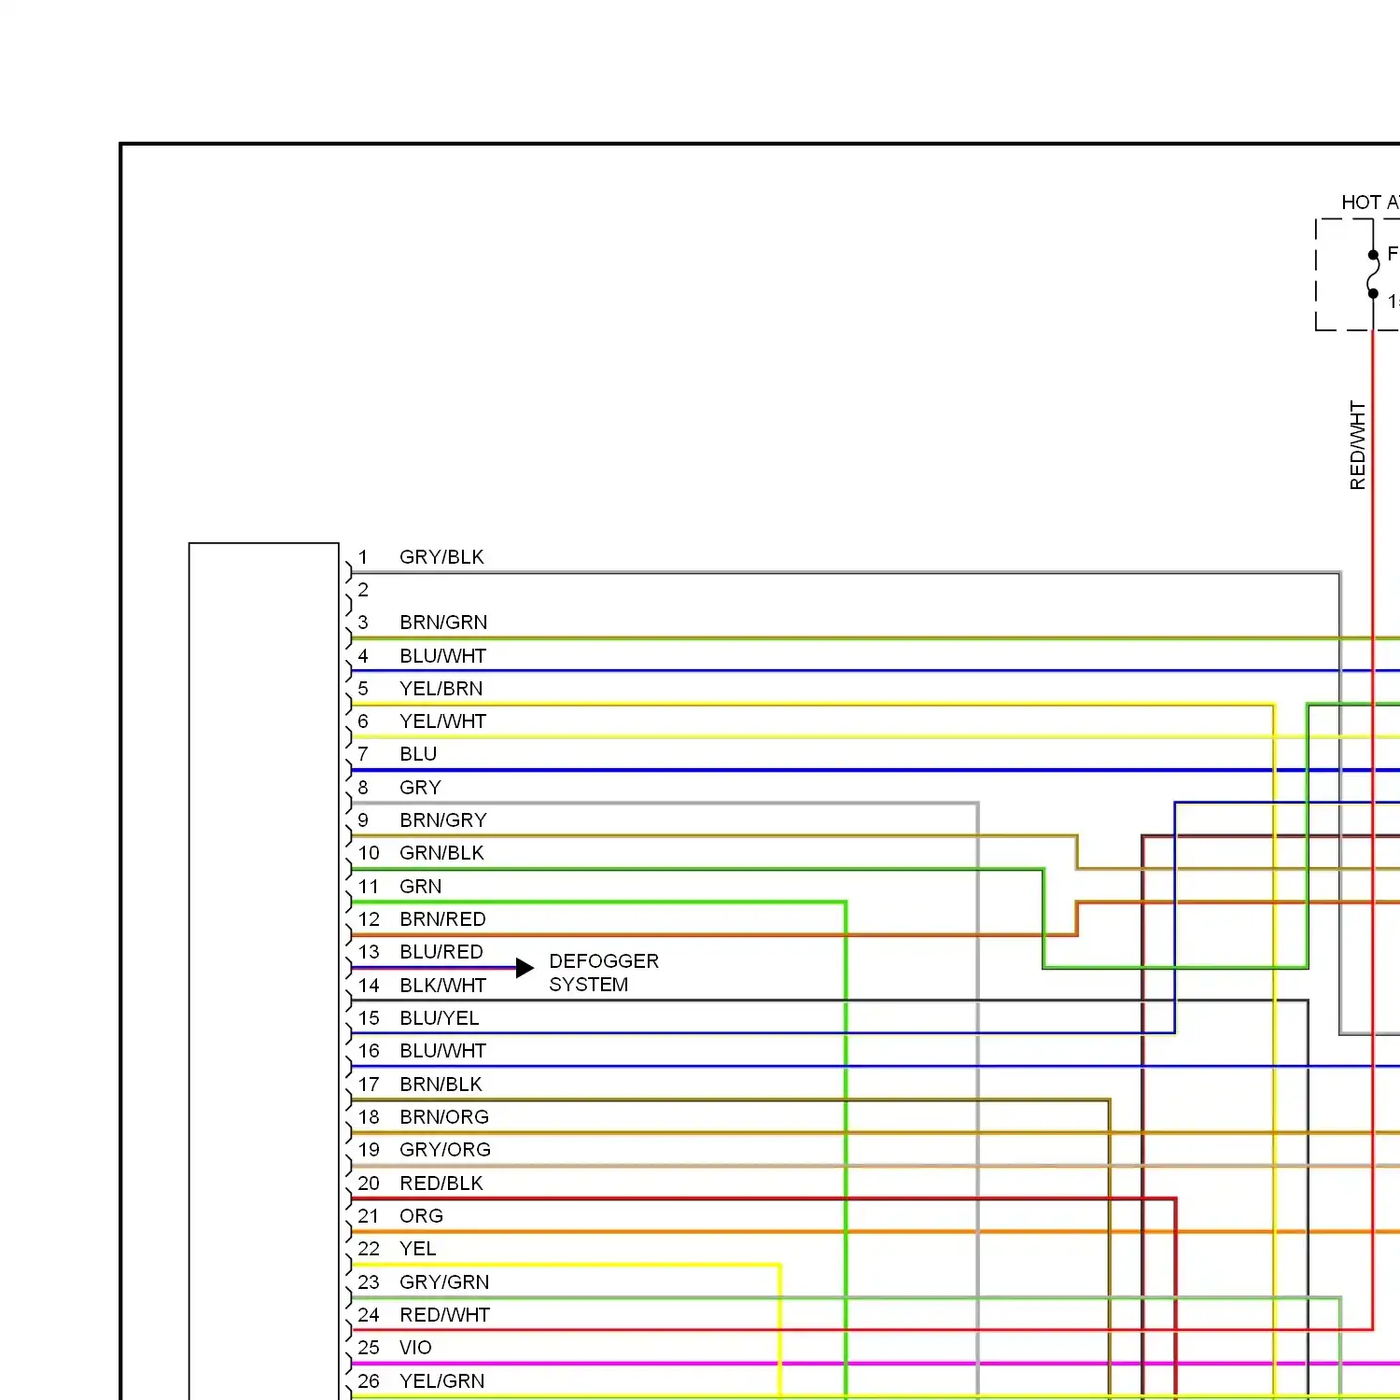Select the BLU label at pin 7
Viewport: 1400px width, 1400px height.
tap(418, 754)
